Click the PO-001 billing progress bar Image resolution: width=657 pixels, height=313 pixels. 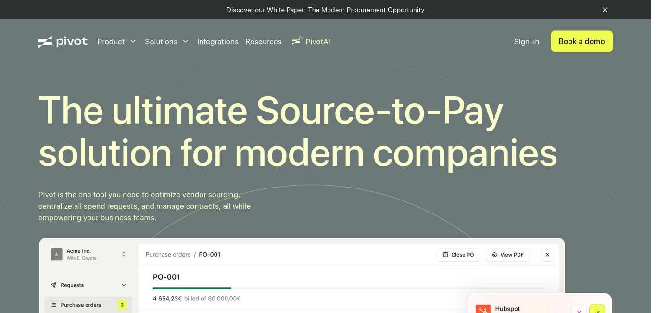tap(349, 288)
